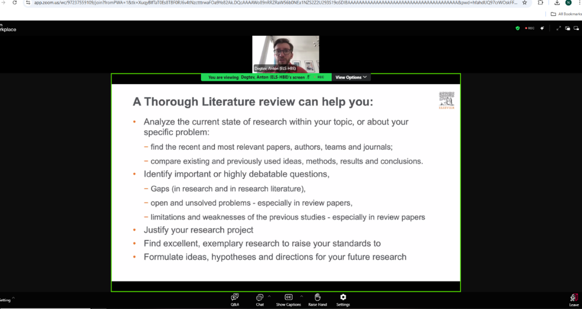The height and width of the screenshot is (309, 582).
Task: Raise your hand in the meeting
Action: coord(318,300)
